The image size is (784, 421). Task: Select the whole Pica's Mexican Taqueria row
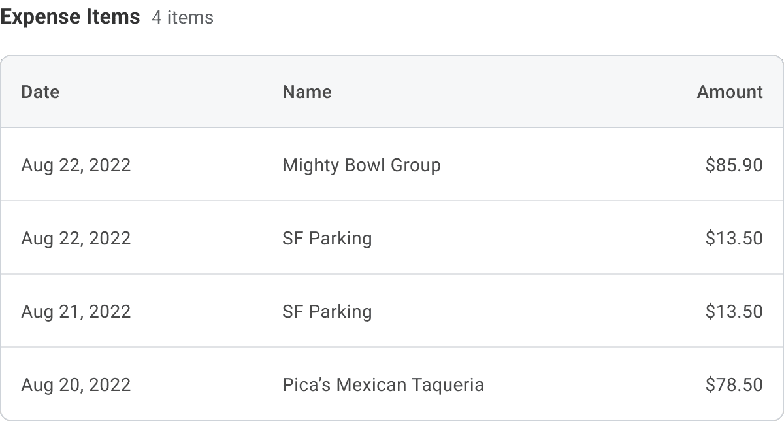tap(588, 385)
